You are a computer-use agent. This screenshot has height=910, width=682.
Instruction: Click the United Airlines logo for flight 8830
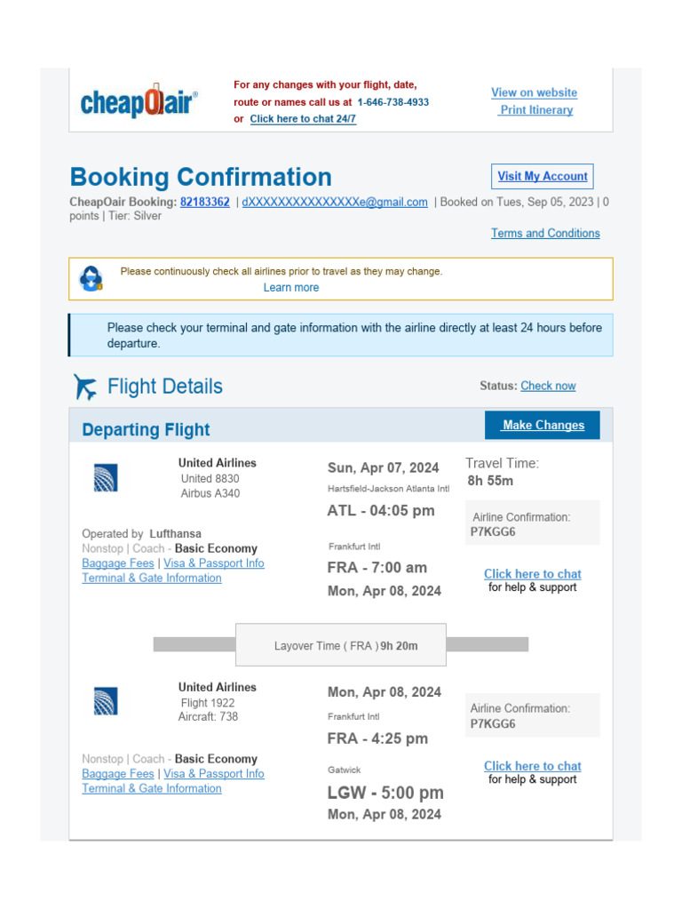106,478
